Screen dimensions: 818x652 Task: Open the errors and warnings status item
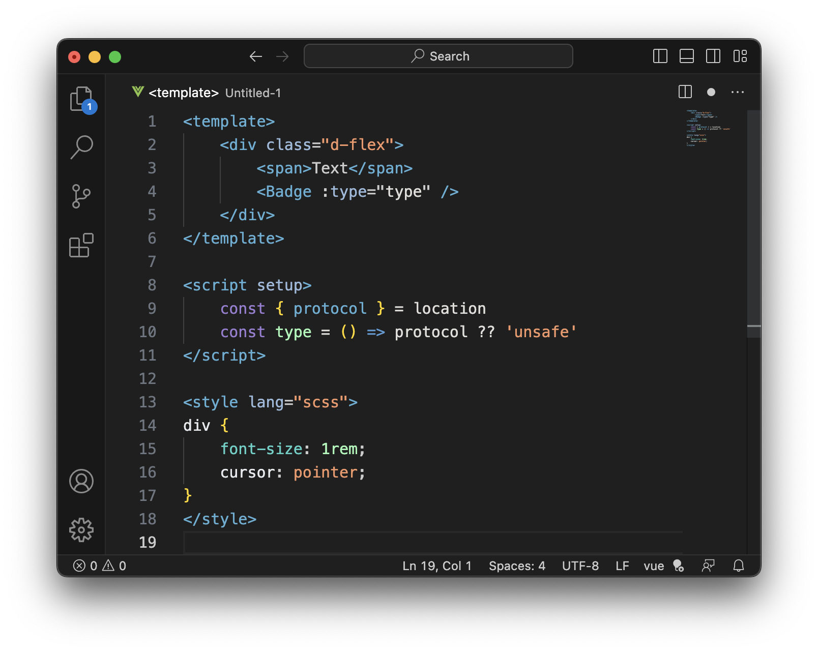point(100,566)
